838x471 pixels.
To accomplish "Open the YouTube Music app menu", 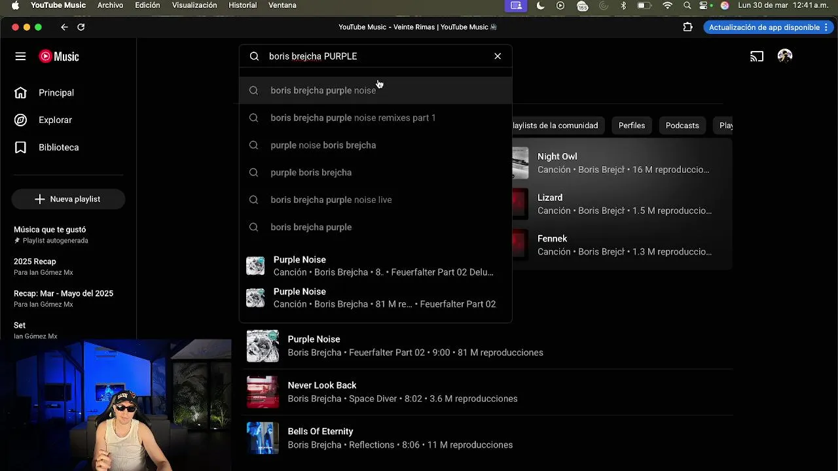I will point(58,5).
